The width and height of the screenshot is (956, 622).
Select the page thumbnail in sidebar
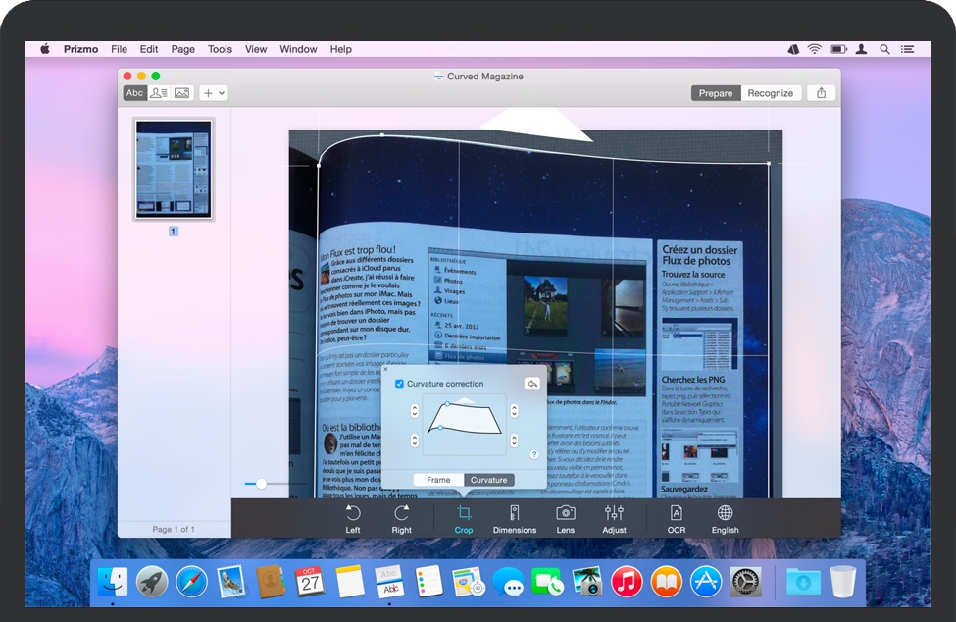[174, 169]
